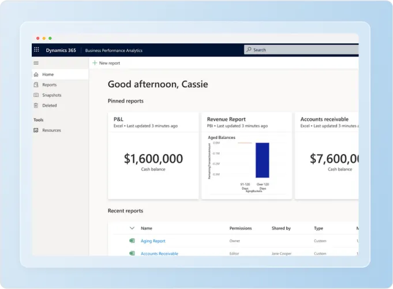
Task: Click the Resources icon under Tools
Action: (36, 130)
